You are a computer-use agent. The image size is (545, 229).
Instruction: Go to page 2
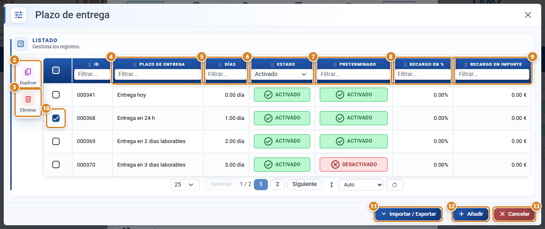[x=277, y=184]
